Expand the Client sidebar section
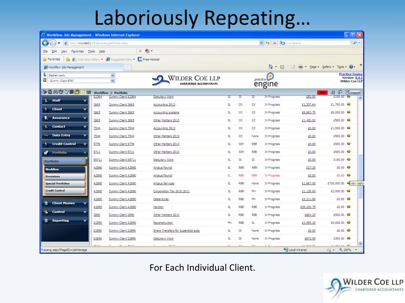 (x=65, y=109)
